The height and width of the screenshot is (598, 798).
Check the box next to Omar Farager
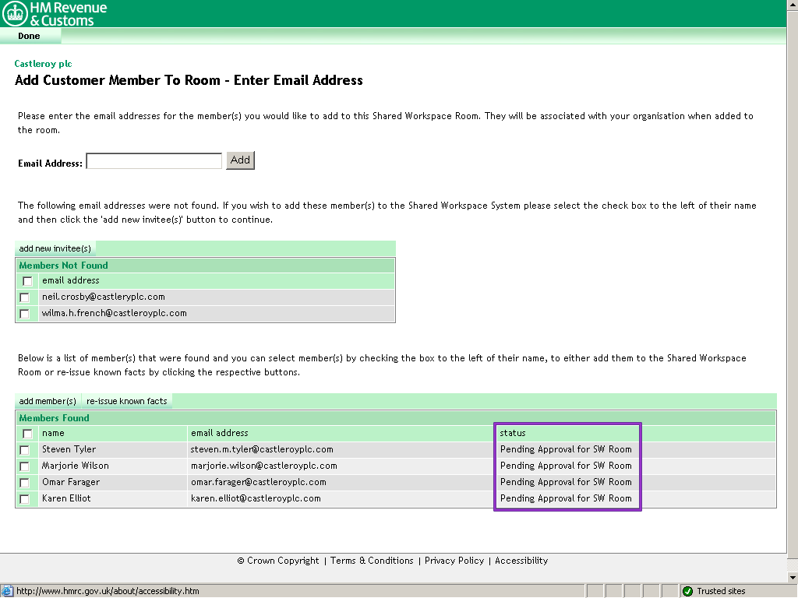[x=25, y=483]
